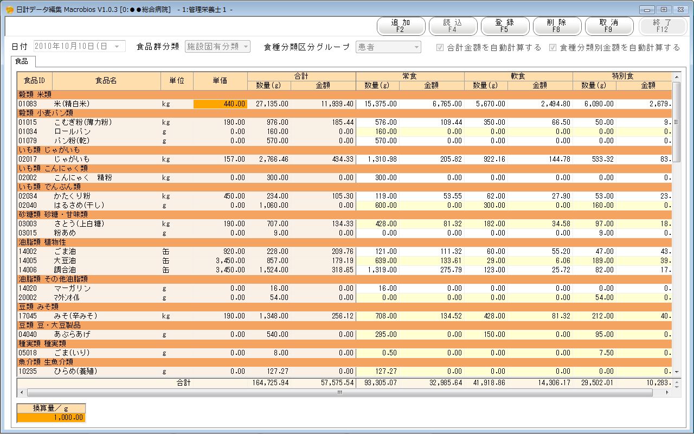Click the horizontal scrollbar right arrow
694x434 pixels.
point(667,392)
